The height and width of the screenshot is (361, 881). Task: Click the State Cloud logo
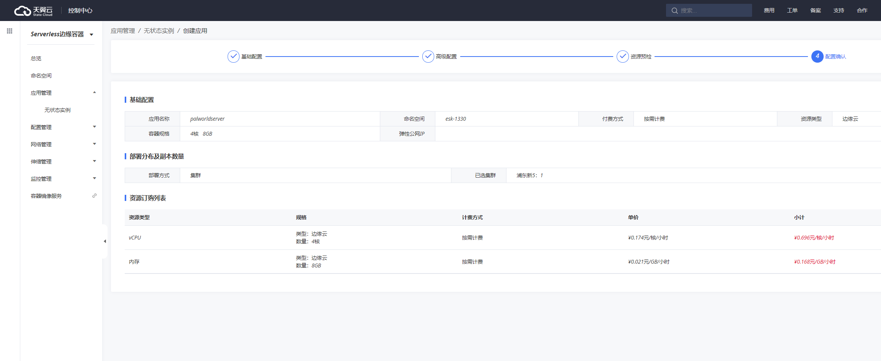(x=33, y=11)
